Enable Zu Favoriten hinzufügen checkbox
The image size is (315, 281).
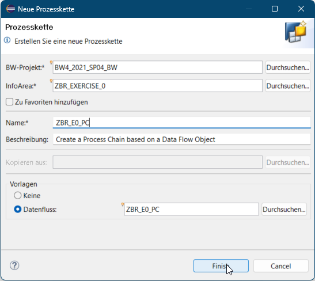point(9,102)
